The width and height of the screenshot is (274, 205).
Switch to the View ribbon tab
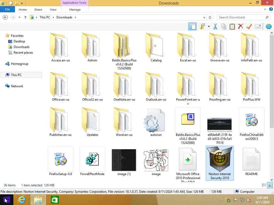[53, 10]
